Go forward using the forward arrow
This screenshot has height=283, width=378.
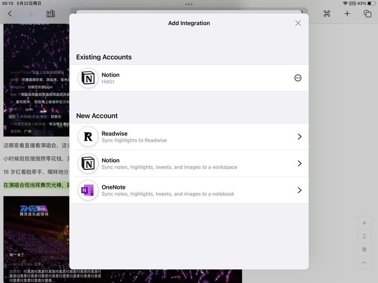(30, 14)
